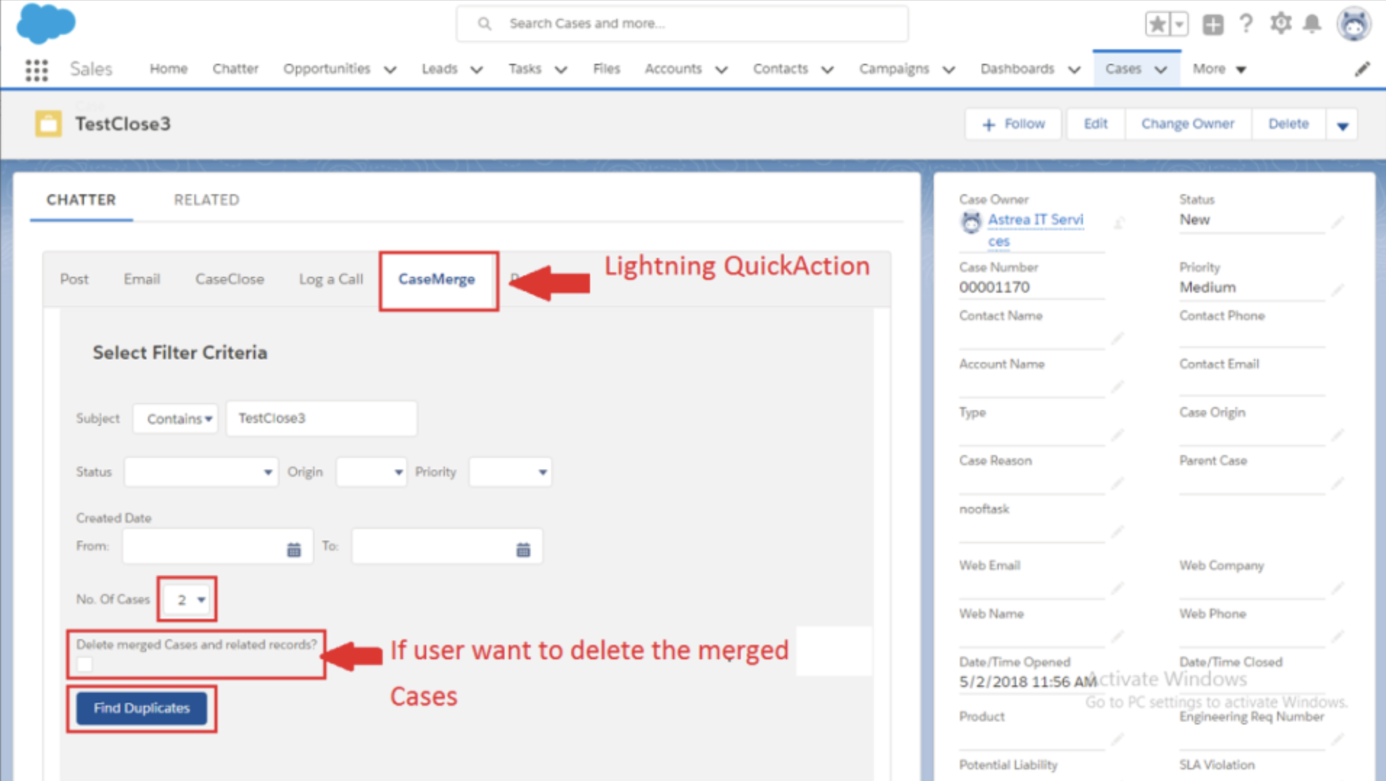Open the Astrea IT Services owner link
Screen dimensions: 1386x781
tap(1035, 220)
